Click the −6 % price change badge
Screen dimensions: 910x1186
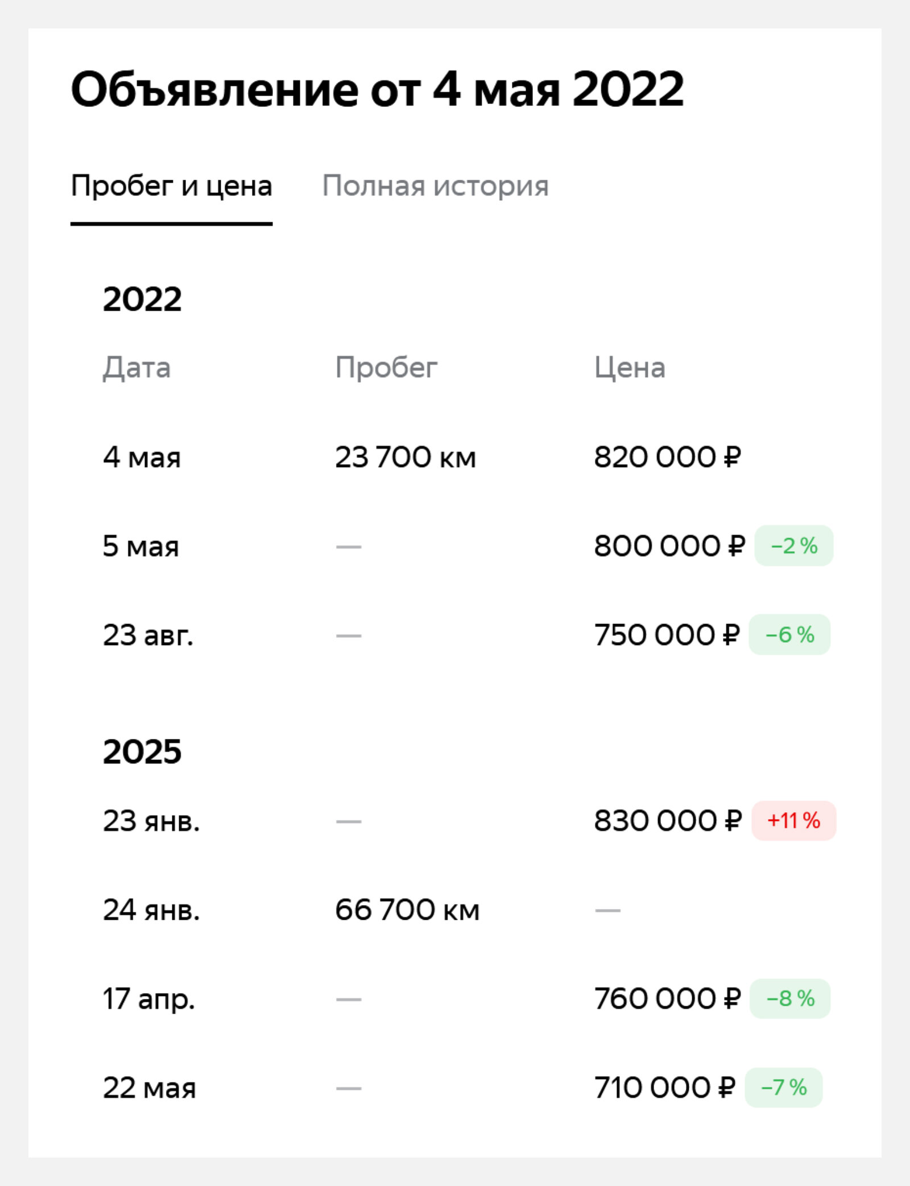[789, 634]
